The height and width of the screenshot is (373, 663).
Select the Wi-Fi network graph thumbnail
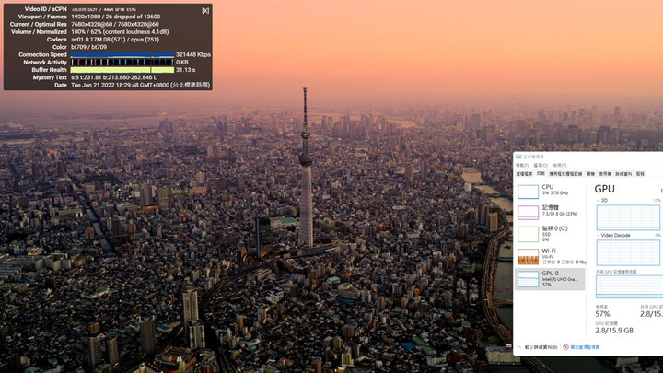pos(528,256)
